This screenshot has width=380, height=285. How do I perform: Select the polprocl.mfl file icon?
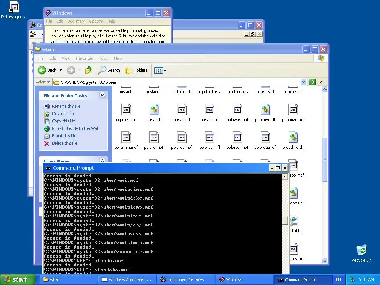pos(209,137)
